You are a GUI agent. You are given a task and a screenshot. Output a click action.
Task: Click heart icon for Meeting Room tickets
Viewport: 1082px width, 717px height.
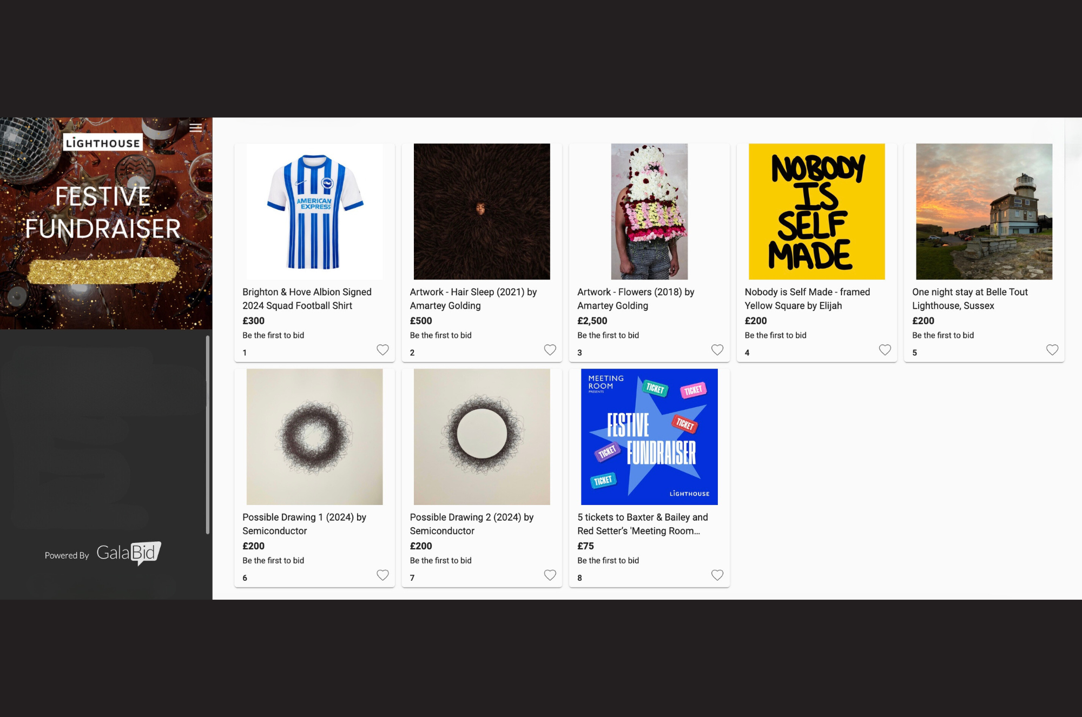pyautogui.click(x=717, y=575)
